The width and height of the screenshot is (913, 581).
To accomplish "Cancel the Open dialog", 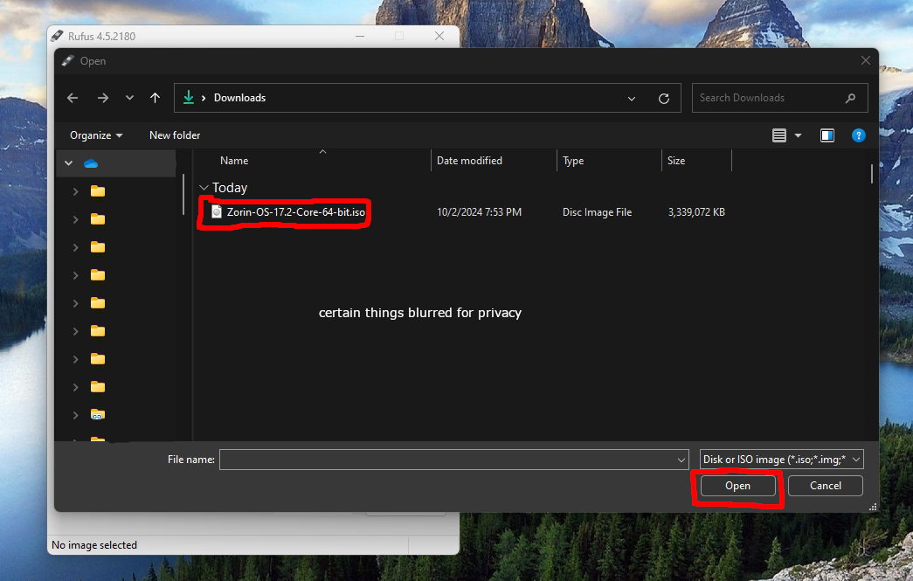I will (825, 486).
